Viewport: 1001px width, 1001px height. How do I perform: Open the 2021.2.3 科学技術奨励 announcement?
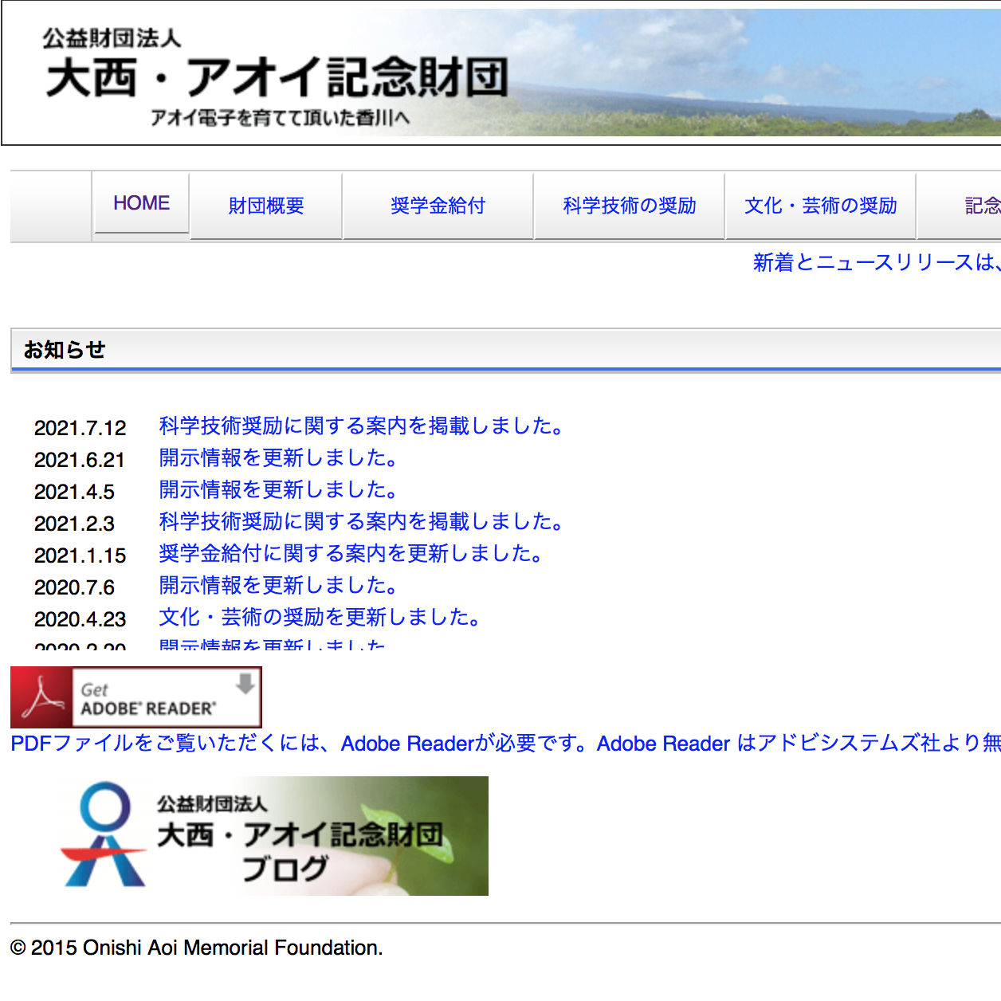tap(362, 522)
